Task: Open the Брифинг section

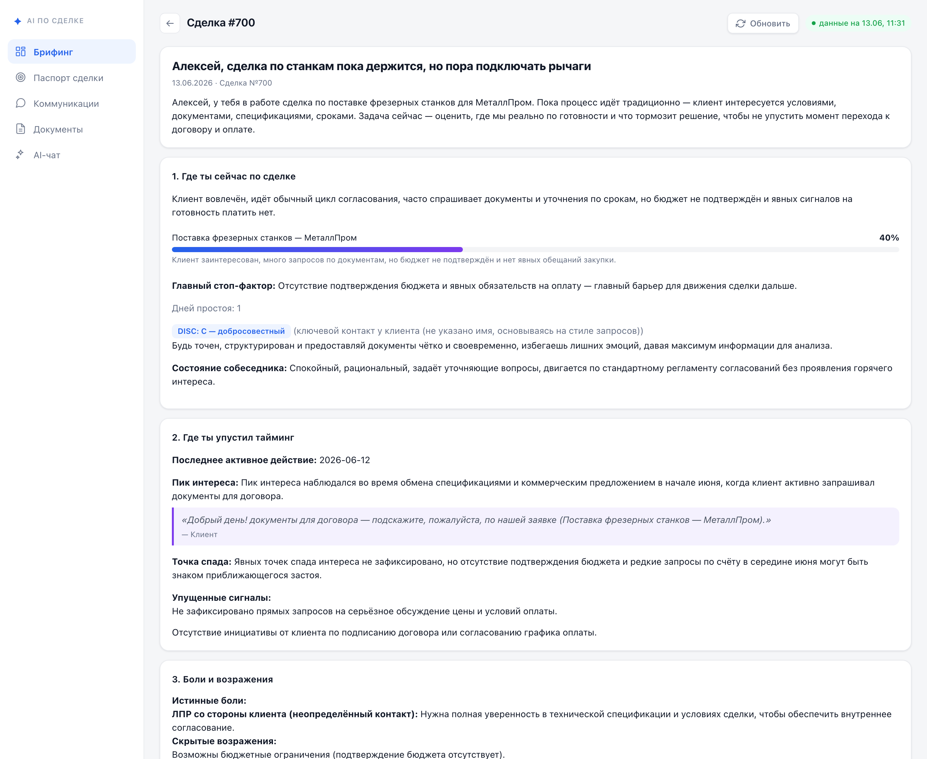Action: [72, 51]
